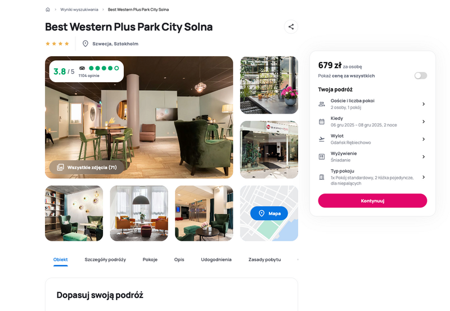Click the TripAdvisor owl rating icon
Viewport: 450px width, 311px height.
click(x=82, y=68)
